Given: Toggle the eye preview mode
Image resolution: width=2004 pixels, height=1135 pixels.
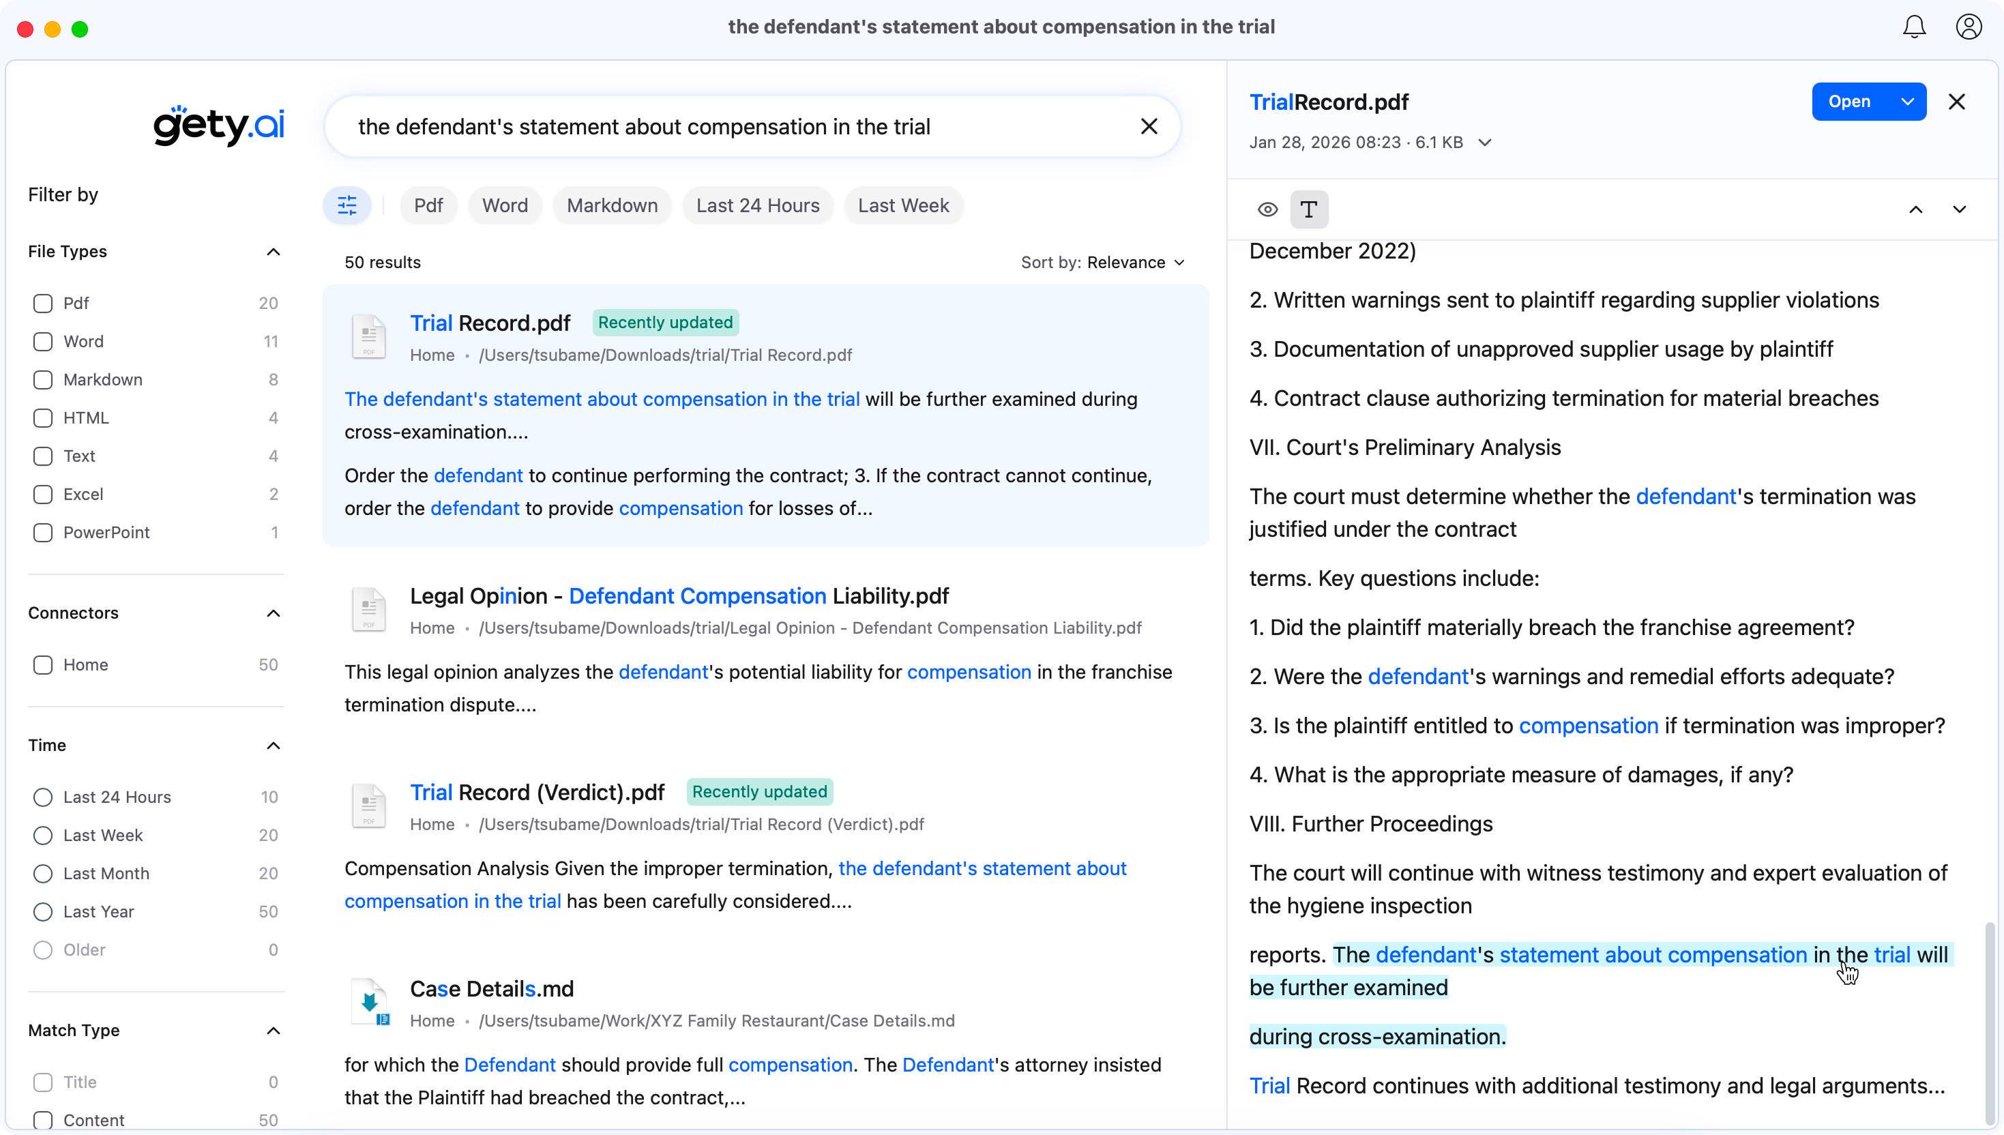Looking at the screenshot, I should (1267, 209).
